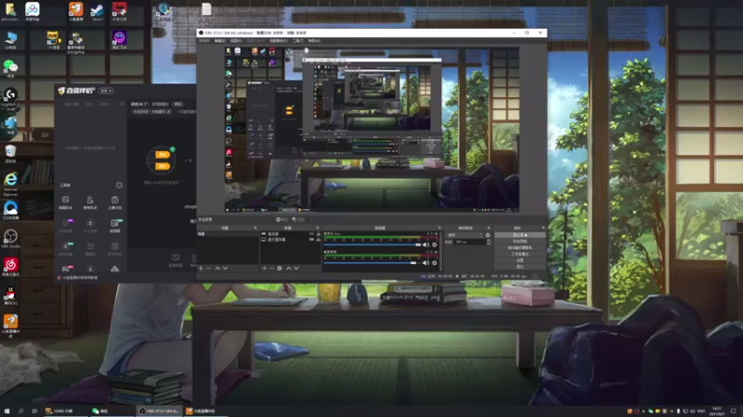This screenshot has width=743, height=417.
Task: Add a new scene with the plus icon
Action: click(x=201, y=268)
